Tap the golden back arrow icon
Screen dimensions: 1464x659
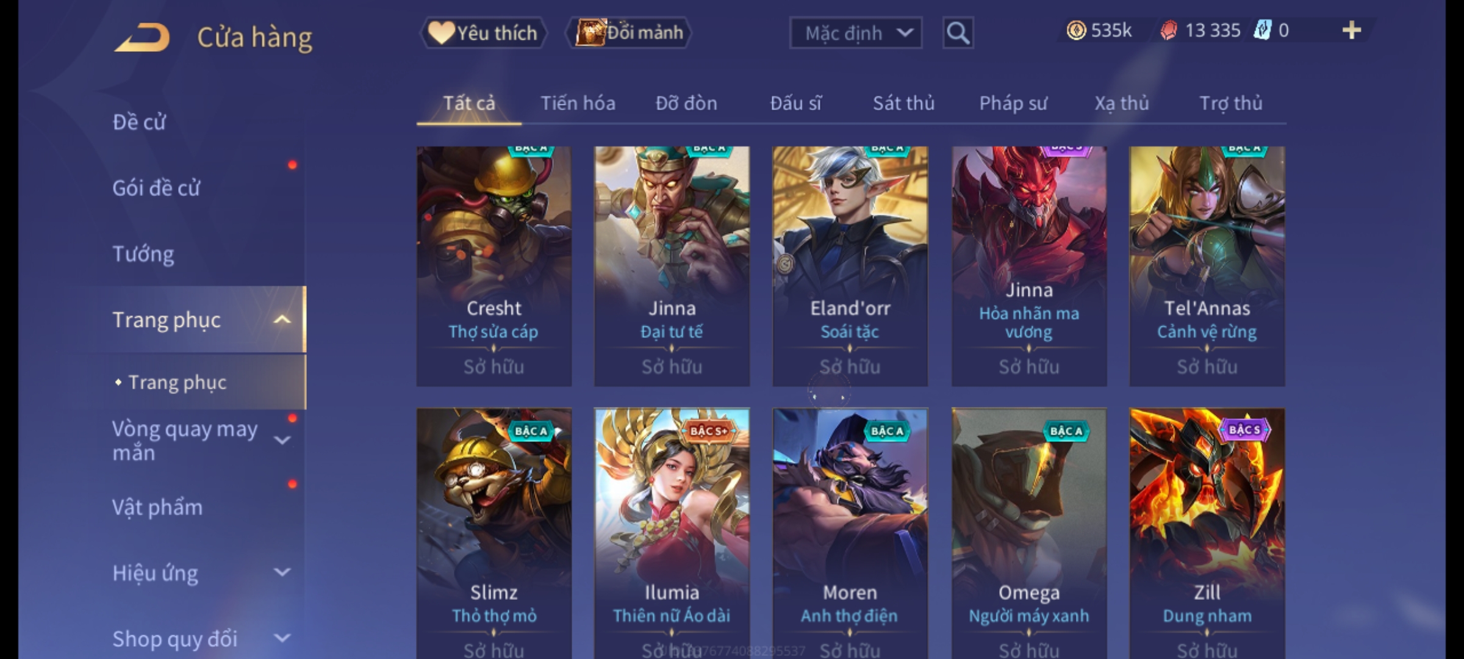pos(142,37)
